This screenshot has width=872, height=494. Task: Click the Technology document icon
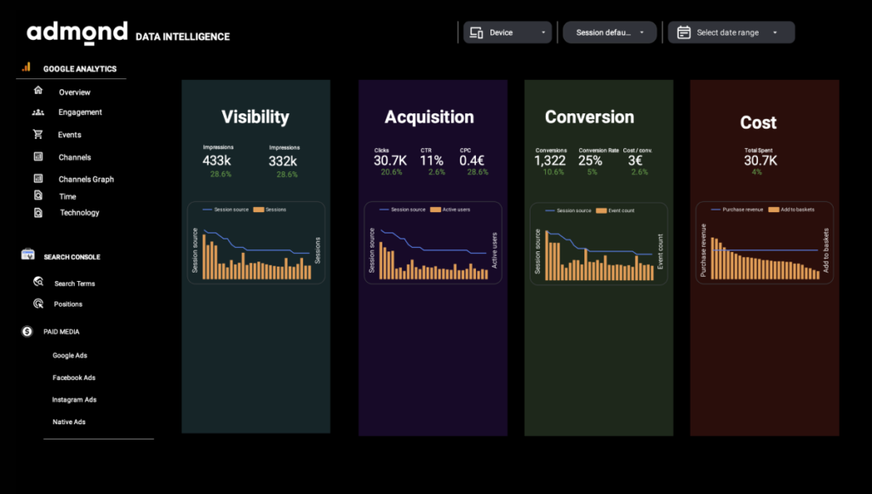[x=38, y=212]
